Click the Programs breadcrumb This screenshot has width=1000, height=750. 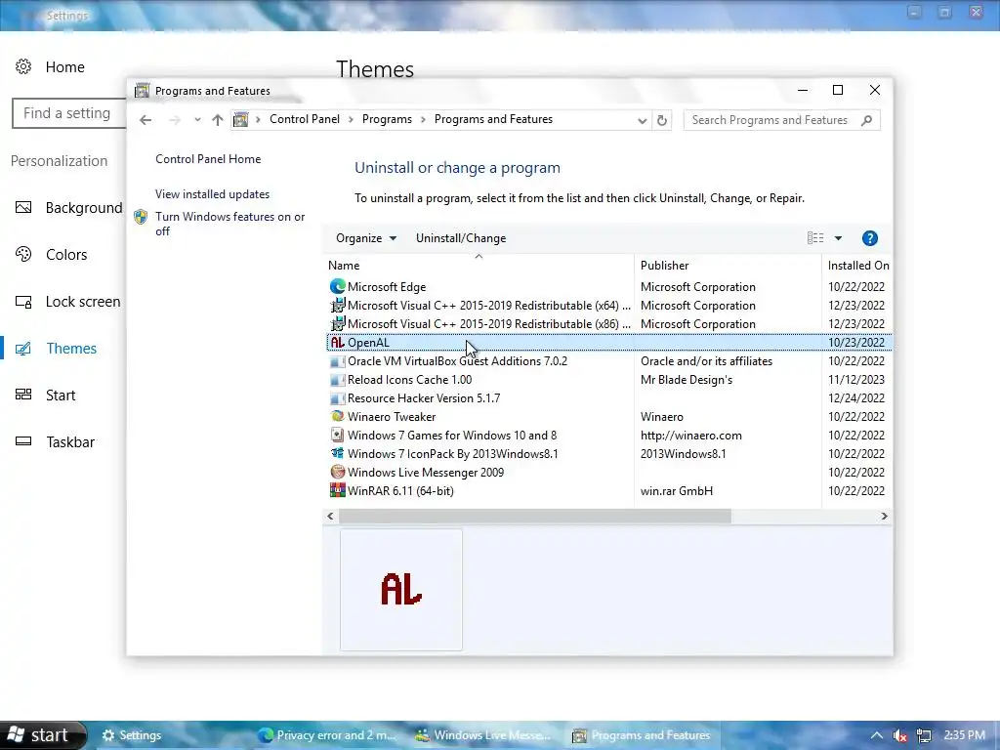pos(387,119)
